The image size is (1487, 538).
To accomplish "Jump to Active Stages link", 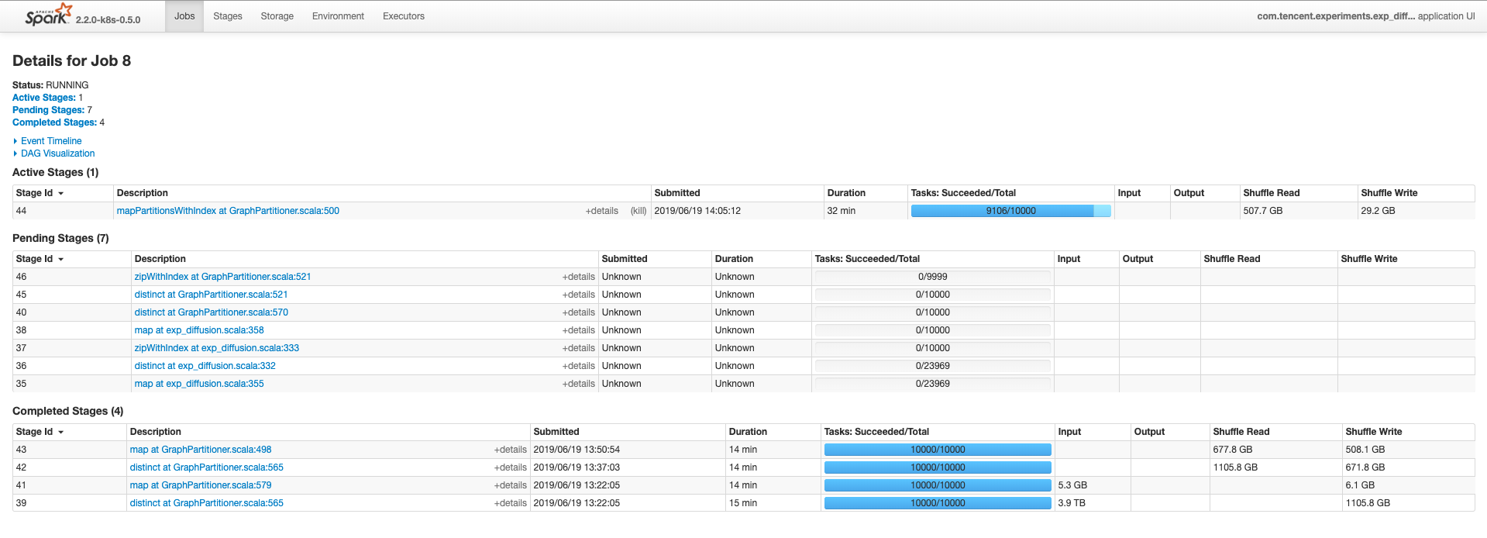I will pos(43,98).
